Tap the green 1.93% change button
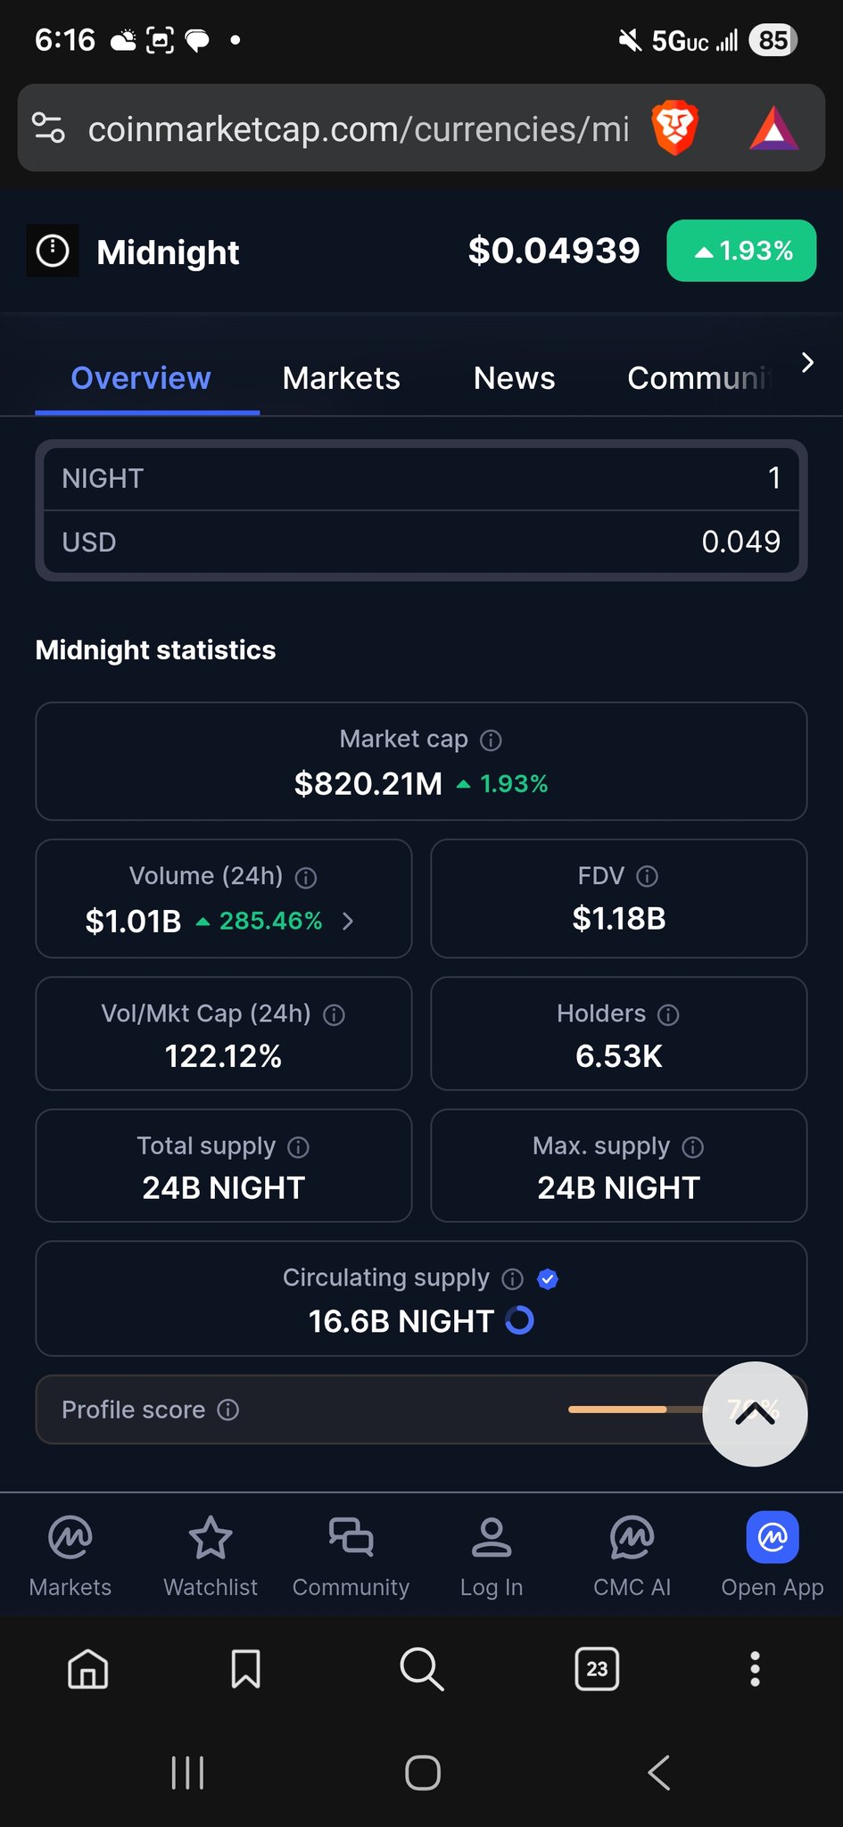Viewport: 843px width, 1827px height. (741, 251)
